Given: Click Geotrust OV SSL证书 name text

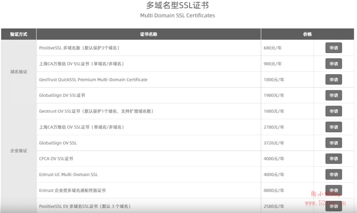Looking at the screenshot, I should tap(96, 111).
